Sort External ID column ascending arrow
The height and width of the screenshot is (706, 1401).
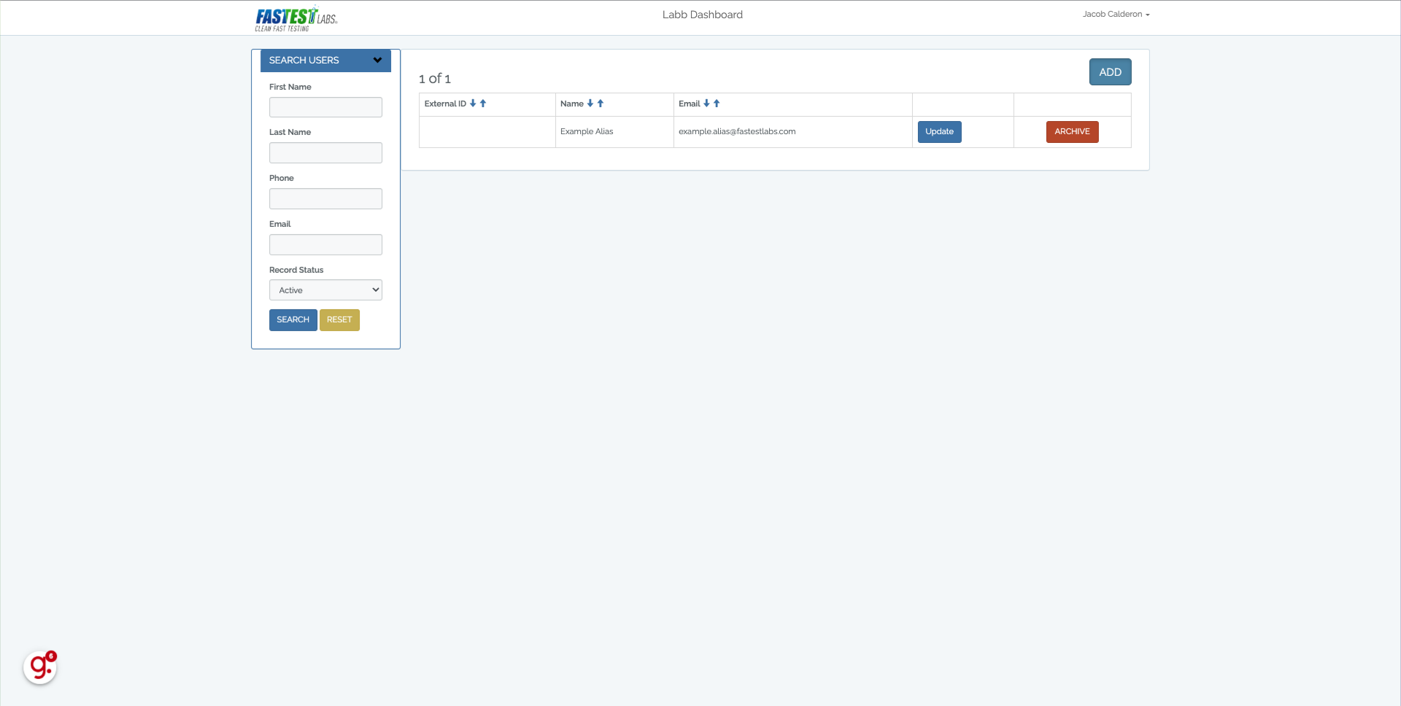(483, 104)
